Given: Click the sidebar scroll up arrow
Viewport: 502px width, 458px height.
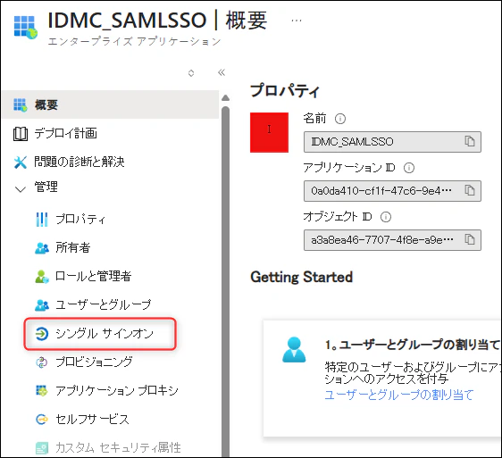Looking at the screenshot, I should click(x=225, y=97).
